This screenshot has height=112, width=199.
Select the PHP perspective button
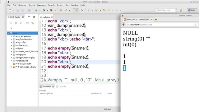(x=192, y=10)
